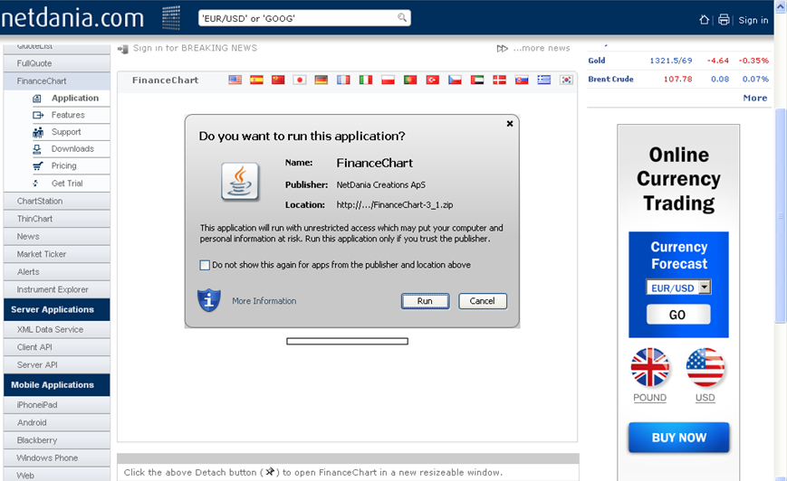Open FullQuote in sidebar
The image size is (787, 481).
[57, 63]
